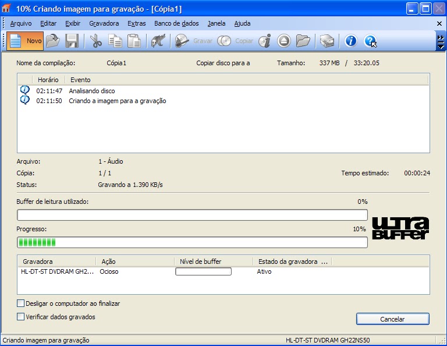The height and width of the screenshot is (346, 447).
Task: Click the Gravar burn disc icon
Action: click(x=182, y=41)
